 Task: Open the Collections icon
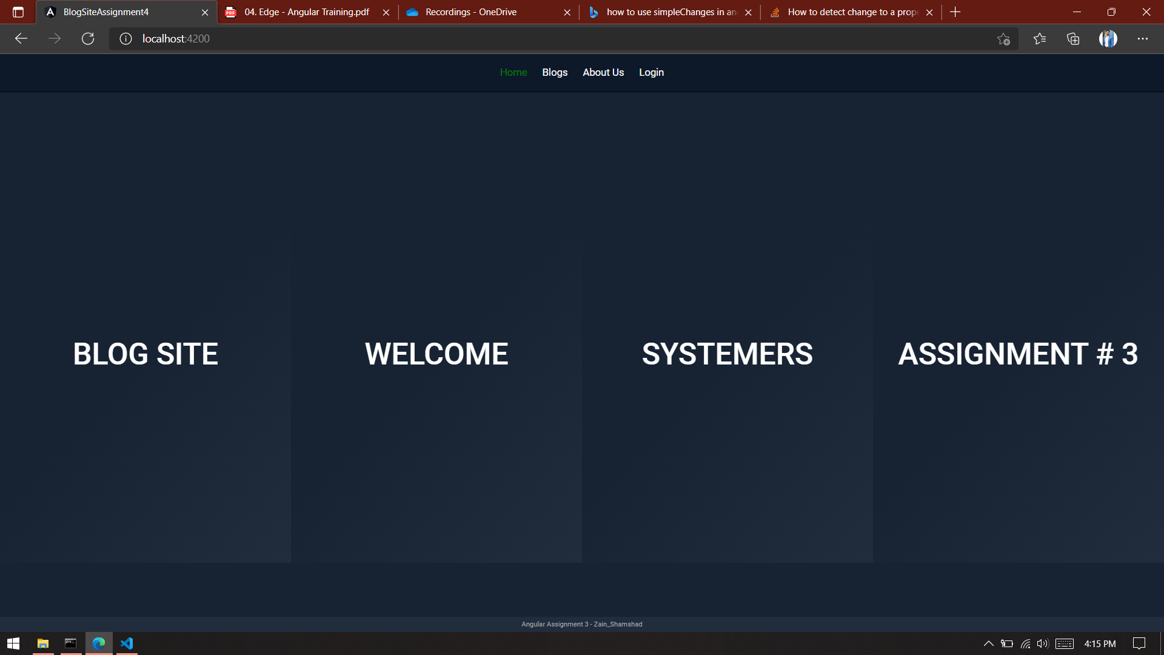pyautogui.click(x=1072, y=38)
